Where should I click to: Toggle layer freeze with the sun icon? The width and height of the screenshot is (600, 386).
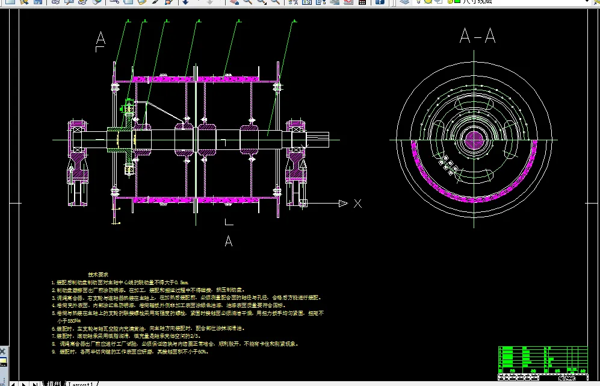428,1
